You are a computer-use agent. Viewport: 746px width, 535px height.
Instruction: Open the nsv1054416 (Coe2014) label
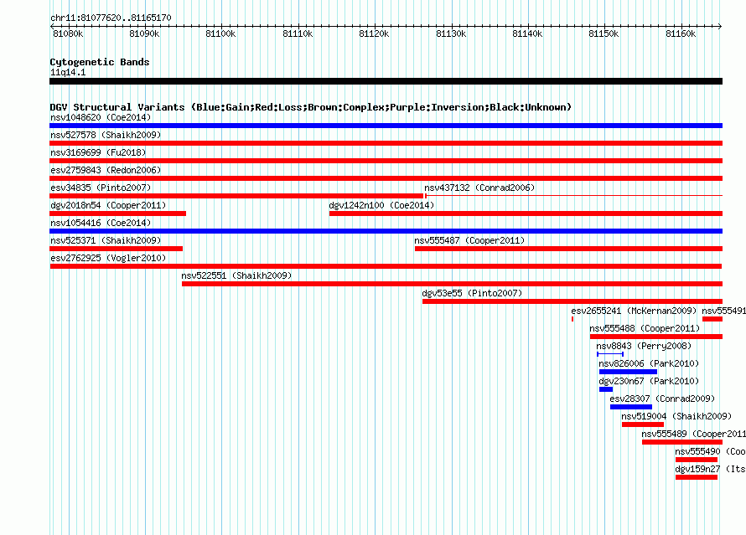(x=101, y=223)
